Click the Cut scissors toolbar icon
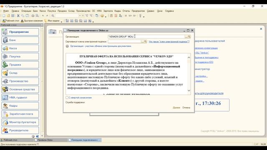Viewport: 267px width, 150px height. click(x=18, y=16)
